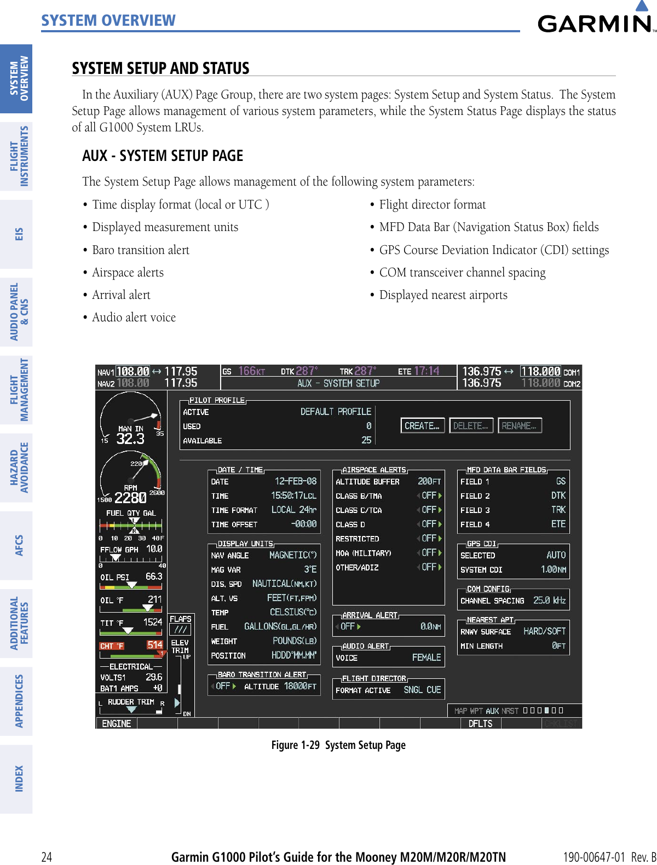Open the Additional Features side tab
Viewport: 657px width, 865px height.
point(16,623)
